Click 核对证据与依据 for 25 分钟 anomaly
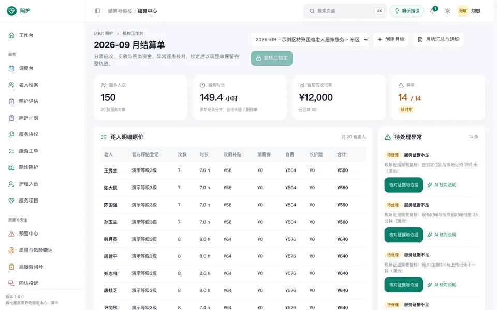The height and width of the screenshot is (310, 497). (x=403, y=235)
